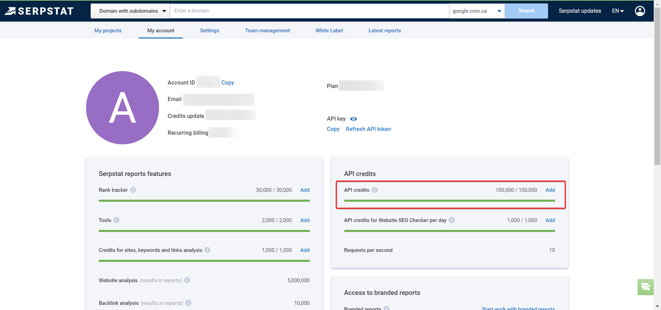
Task: Click the Serpstat reports features heading
Action: point(135,174)
